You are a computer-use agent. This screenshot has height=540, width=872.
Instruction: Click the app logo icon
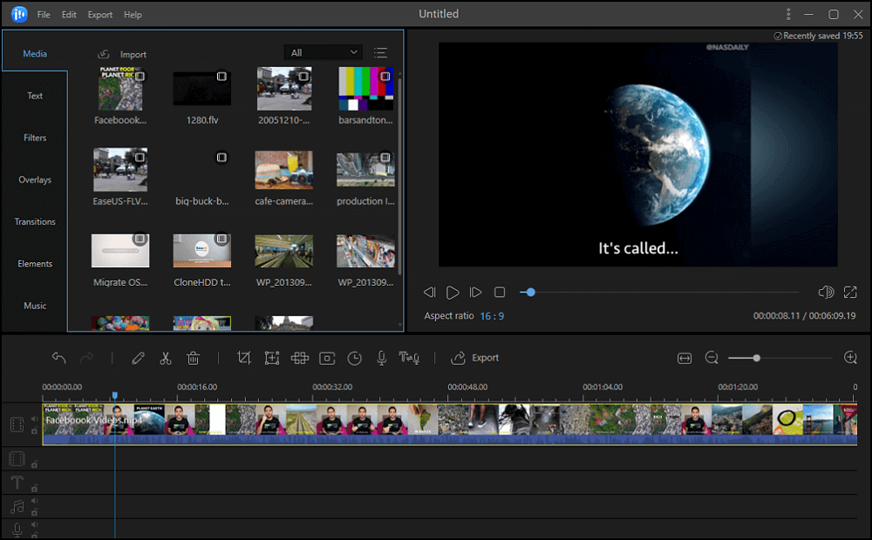19,14
